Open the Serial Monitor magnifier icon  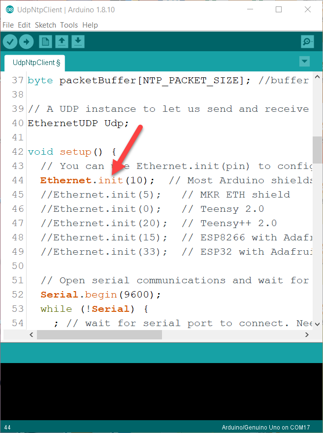[x=307, y=42]
